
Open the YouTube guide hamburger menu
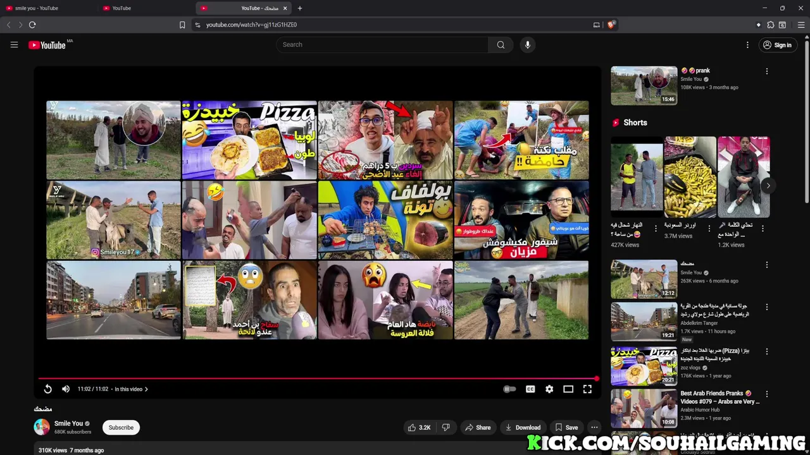14,45
